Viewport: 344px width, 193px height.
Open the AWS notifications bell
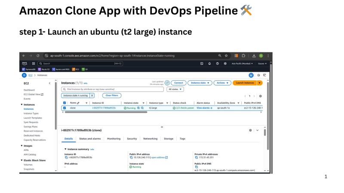[x=210, y=63]
